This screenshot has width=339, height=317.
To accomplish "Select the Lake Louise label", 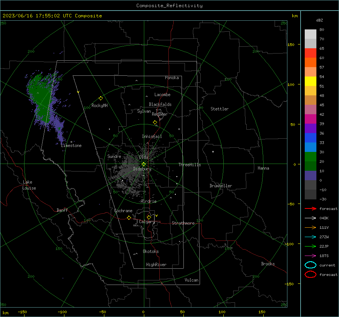I will coord(29,185).
